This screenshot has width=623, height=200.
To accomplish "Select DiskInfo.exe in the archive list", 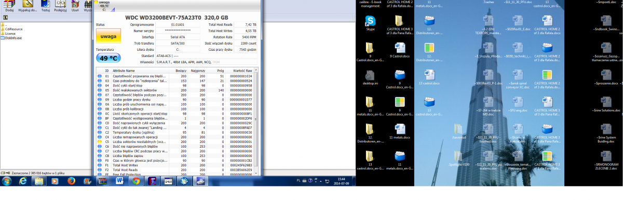I will tap(11, 38).
